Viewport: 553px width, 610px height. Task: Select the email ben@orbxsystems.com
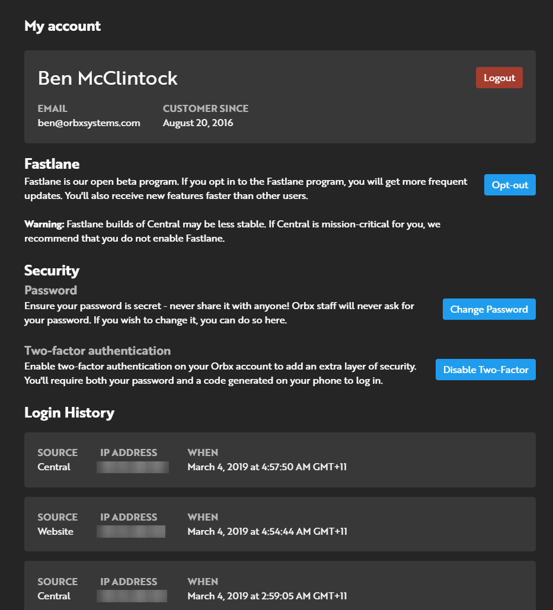(89, 123)
